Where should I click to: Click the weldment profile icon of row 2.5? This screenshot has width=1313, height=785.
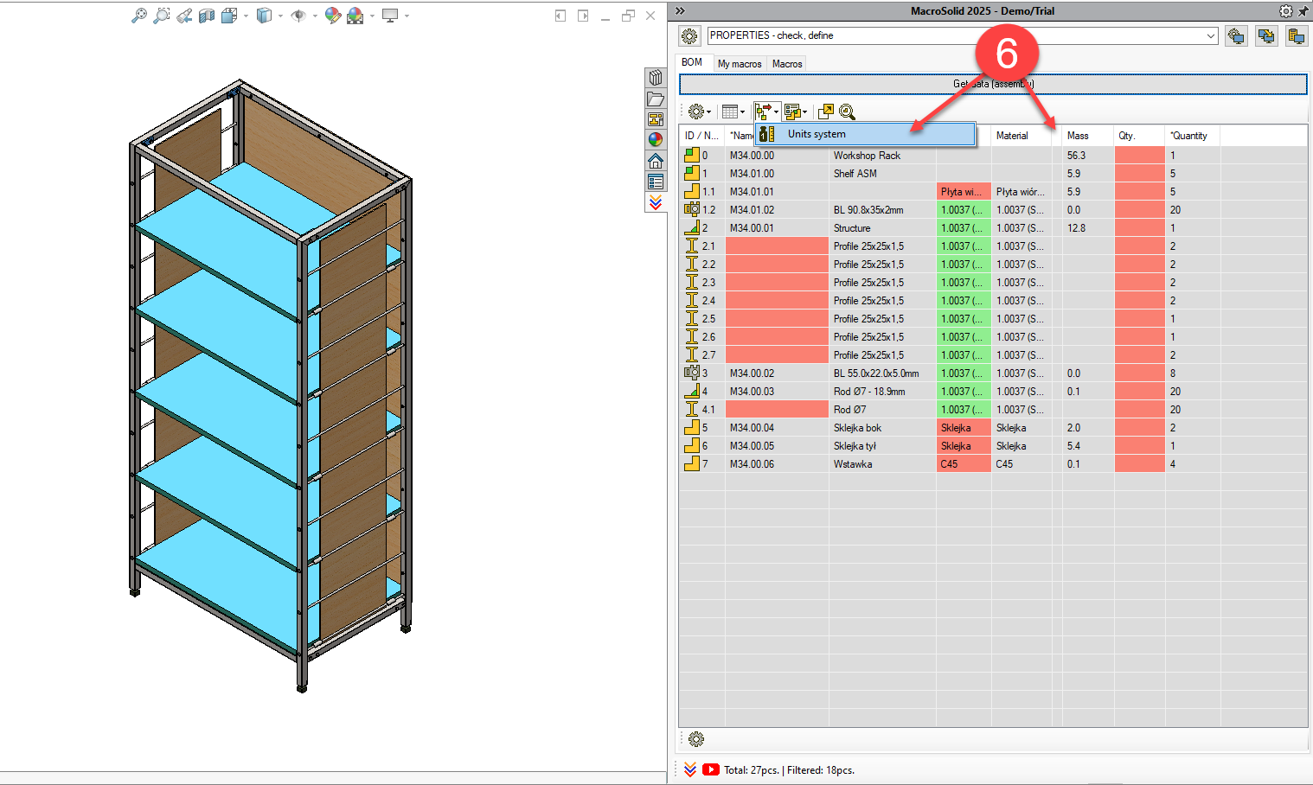tap(691, 318)
